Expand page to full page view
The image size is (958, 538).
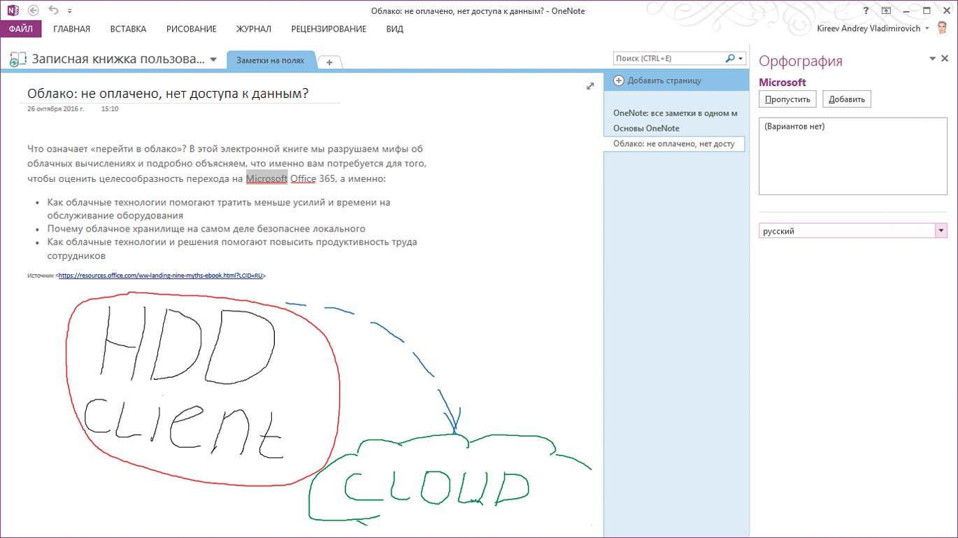(x=590, y=86)
